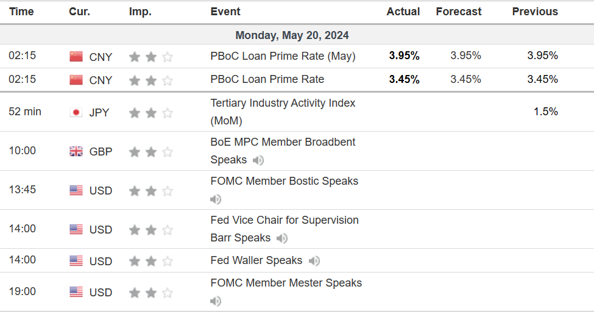The height and width of the screenshot is (314, 594).
Task: Click the Imp. column header
Action: click(140, 12)
